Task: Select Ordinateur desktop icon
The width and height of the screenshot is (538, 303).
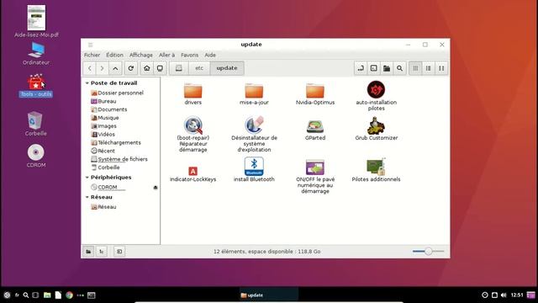Action: (36, 54)
